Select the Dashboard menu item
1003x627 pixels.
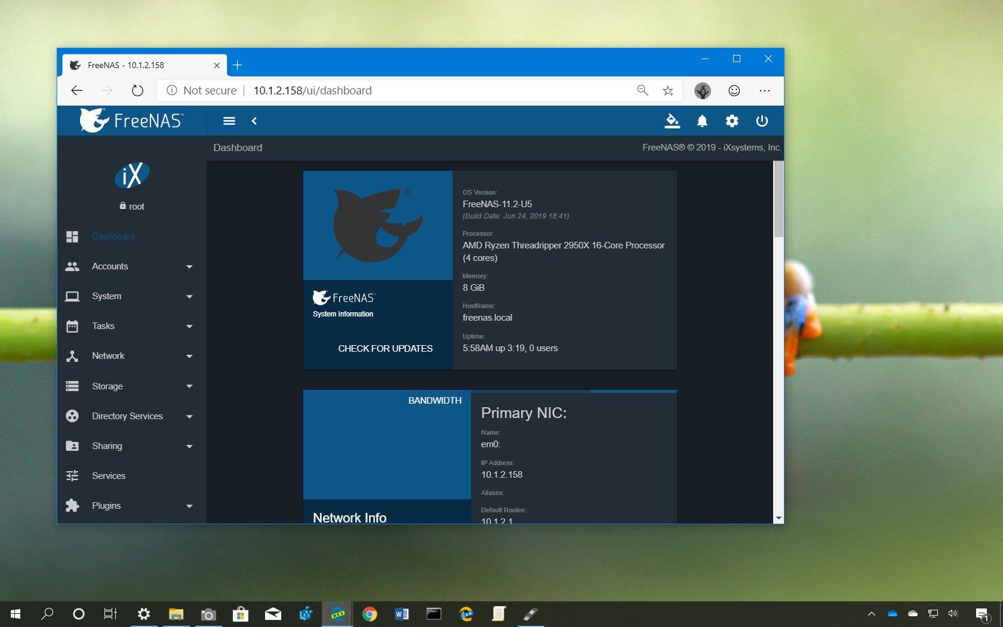coord(113,236)
